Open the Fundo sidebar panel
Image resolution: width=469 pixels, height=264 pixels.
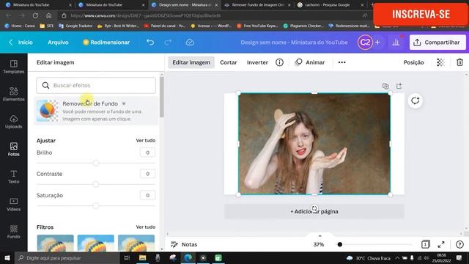[x=13, y=232]
